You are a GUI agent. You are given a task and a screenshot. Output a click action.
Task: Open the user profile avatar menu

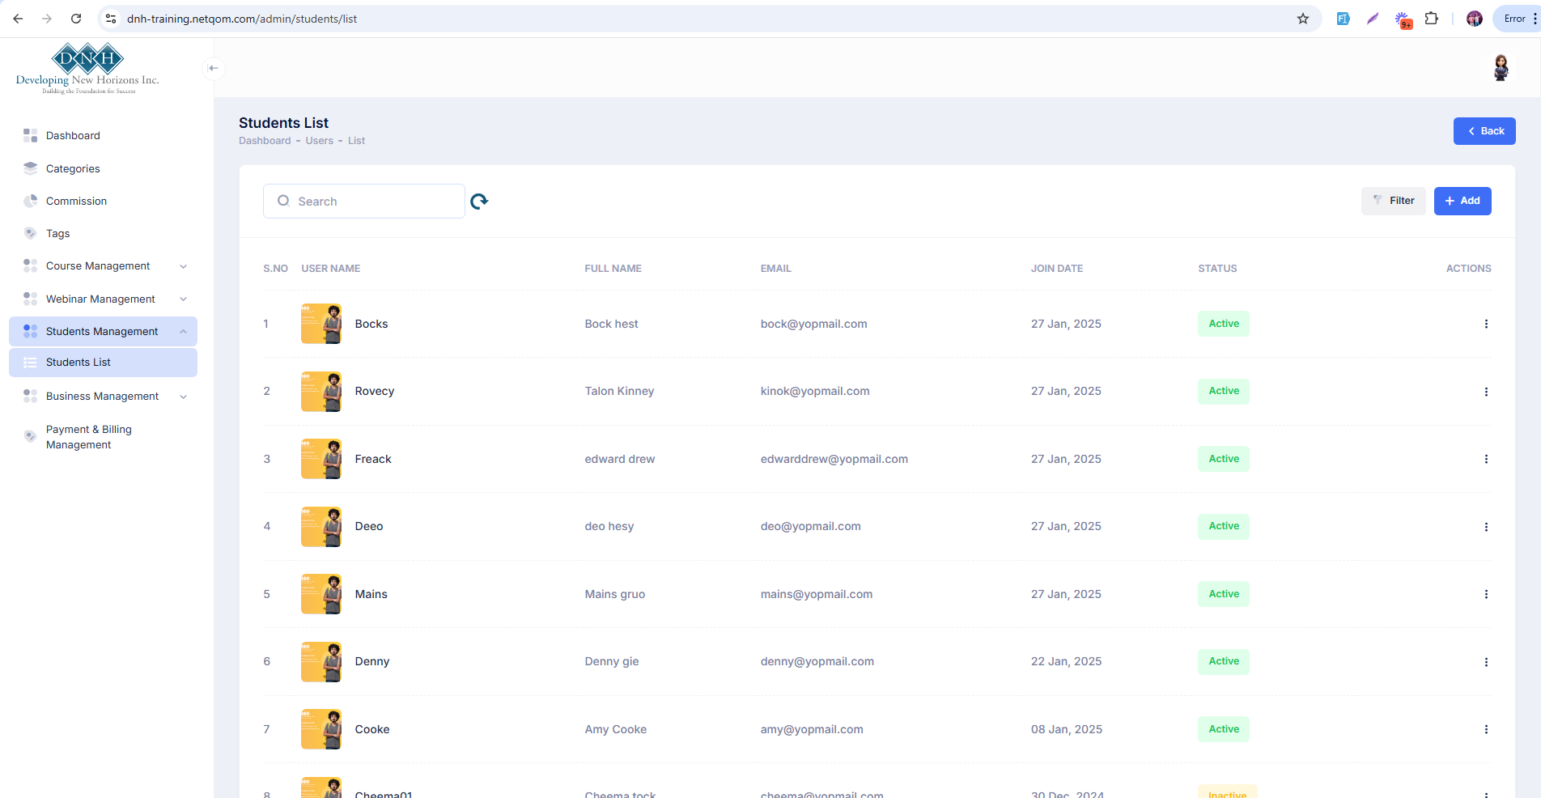(1501, 68)
